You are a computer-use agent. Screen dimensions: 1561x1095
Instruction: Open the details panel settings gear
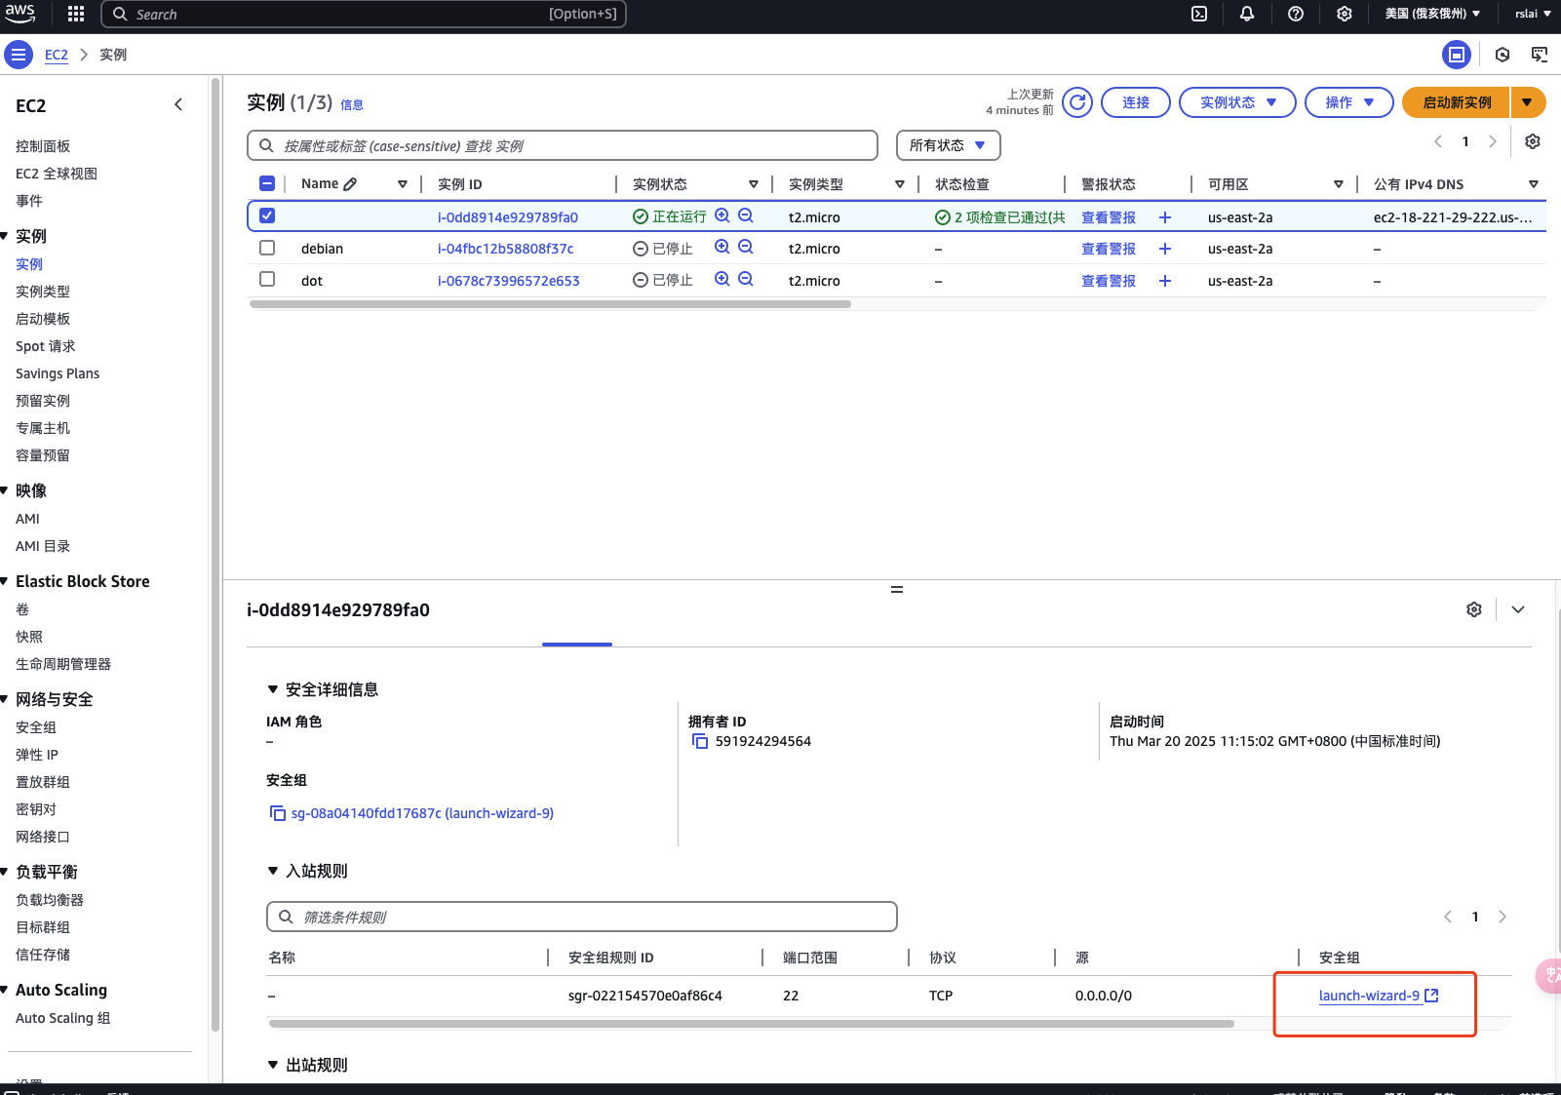click(1474, 609)
